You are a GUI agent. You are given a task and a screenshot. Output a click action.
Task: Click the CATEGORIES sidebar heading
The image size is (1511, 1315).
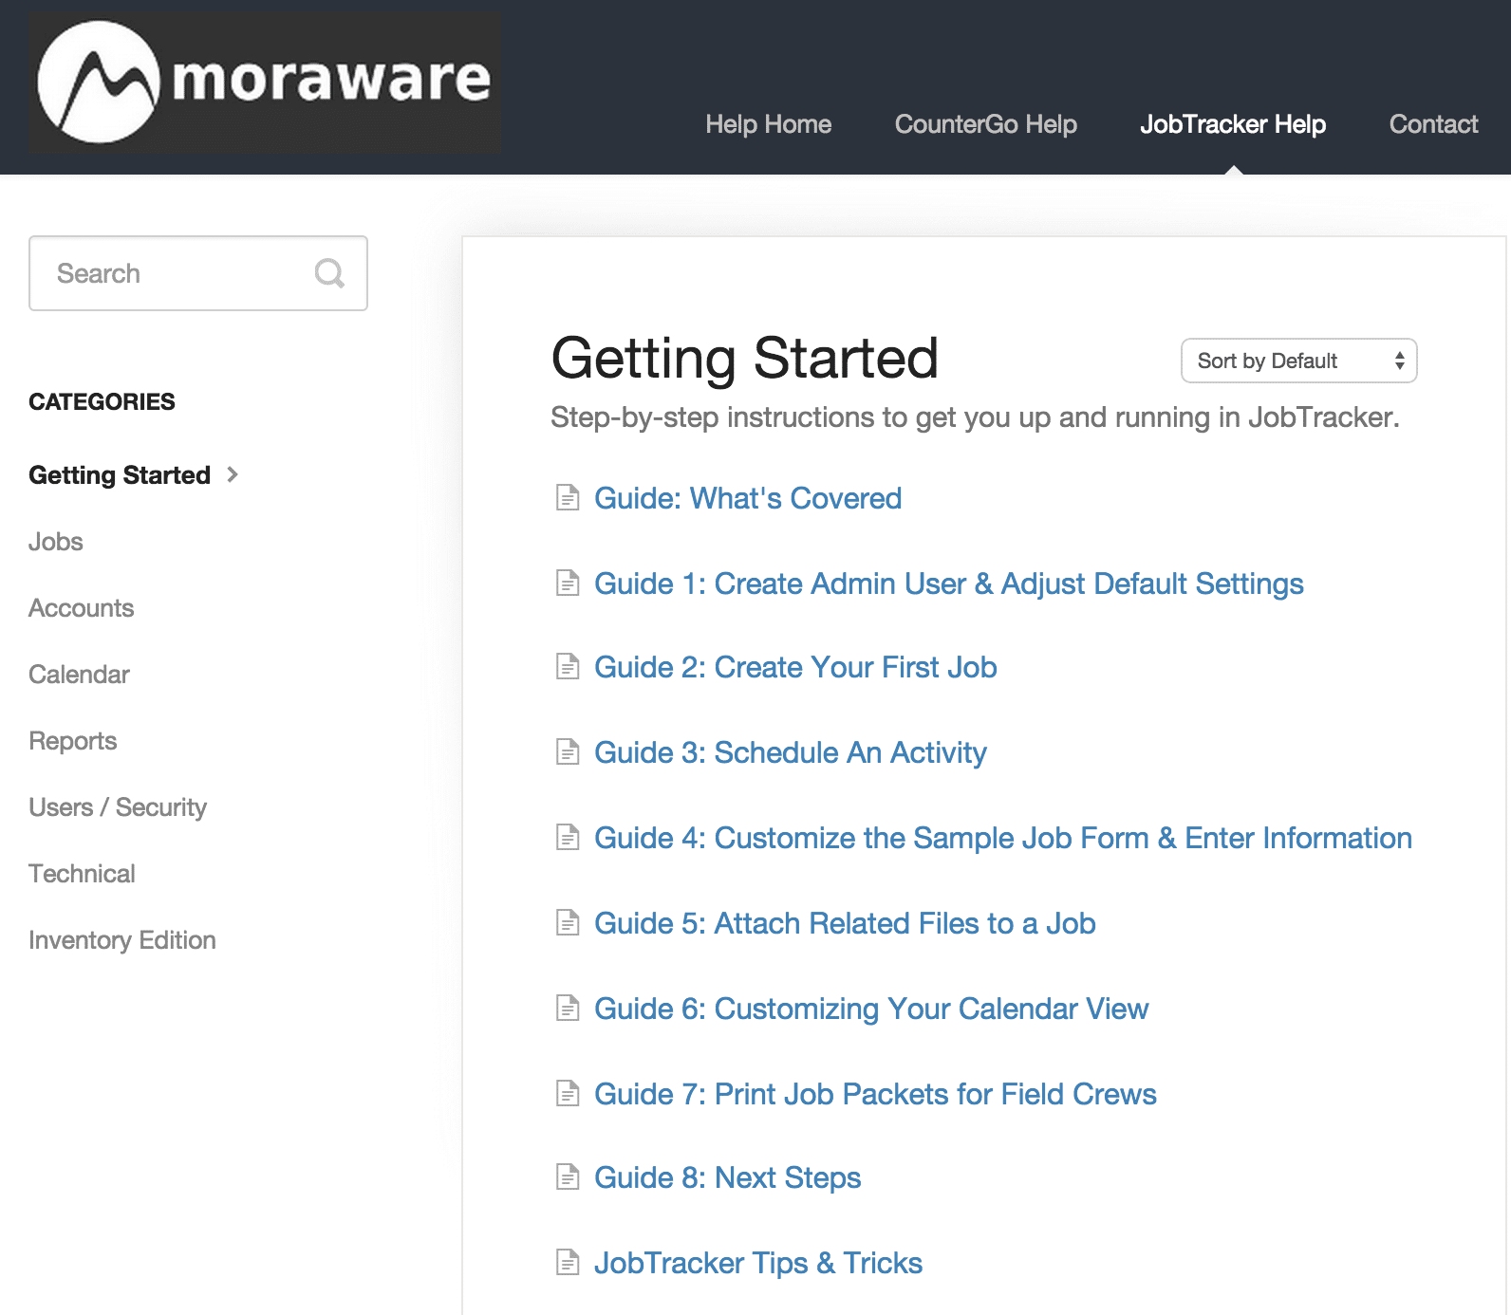point(102,401)
